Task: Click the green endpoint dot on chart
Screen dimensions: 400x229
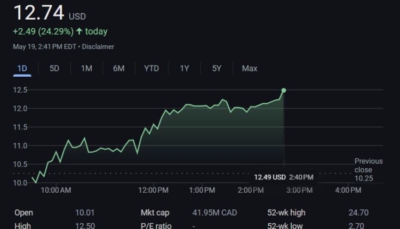Action: (284, 91)
